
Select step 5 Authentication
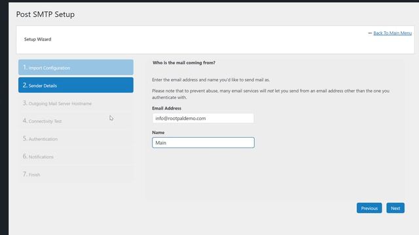(76, 139)
